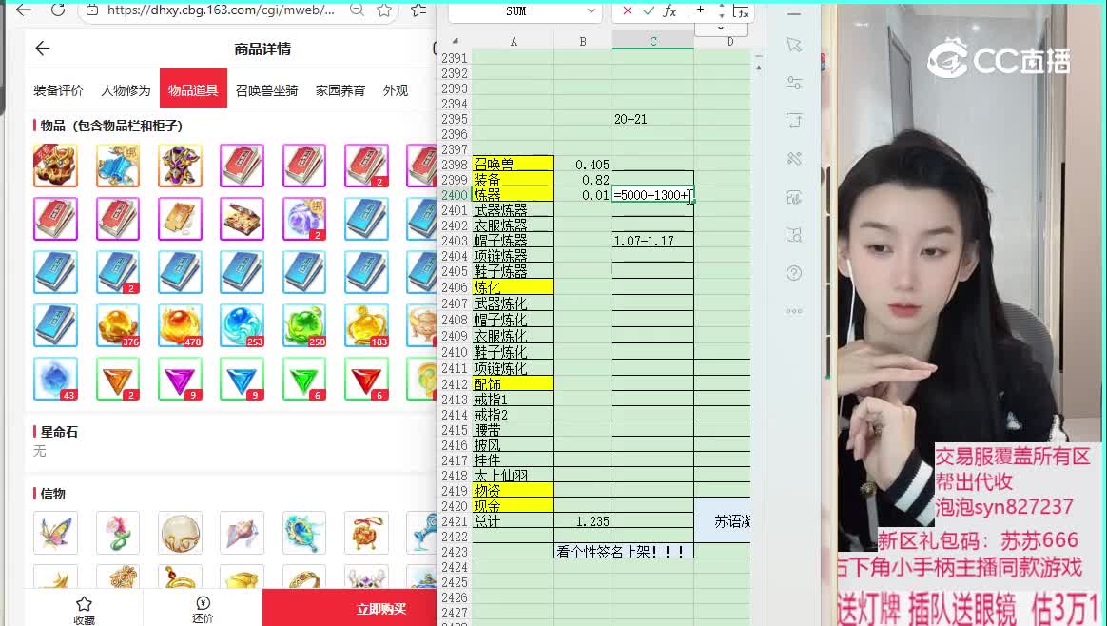Viewport: 1107px width, 626px height.
Task: Bookmark the page with the star icon
Action: [384, 10]
